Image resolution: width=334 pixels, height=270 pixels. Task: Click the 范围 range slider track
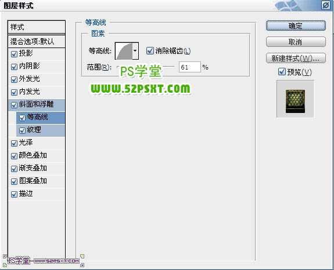[x=146, y=67]
